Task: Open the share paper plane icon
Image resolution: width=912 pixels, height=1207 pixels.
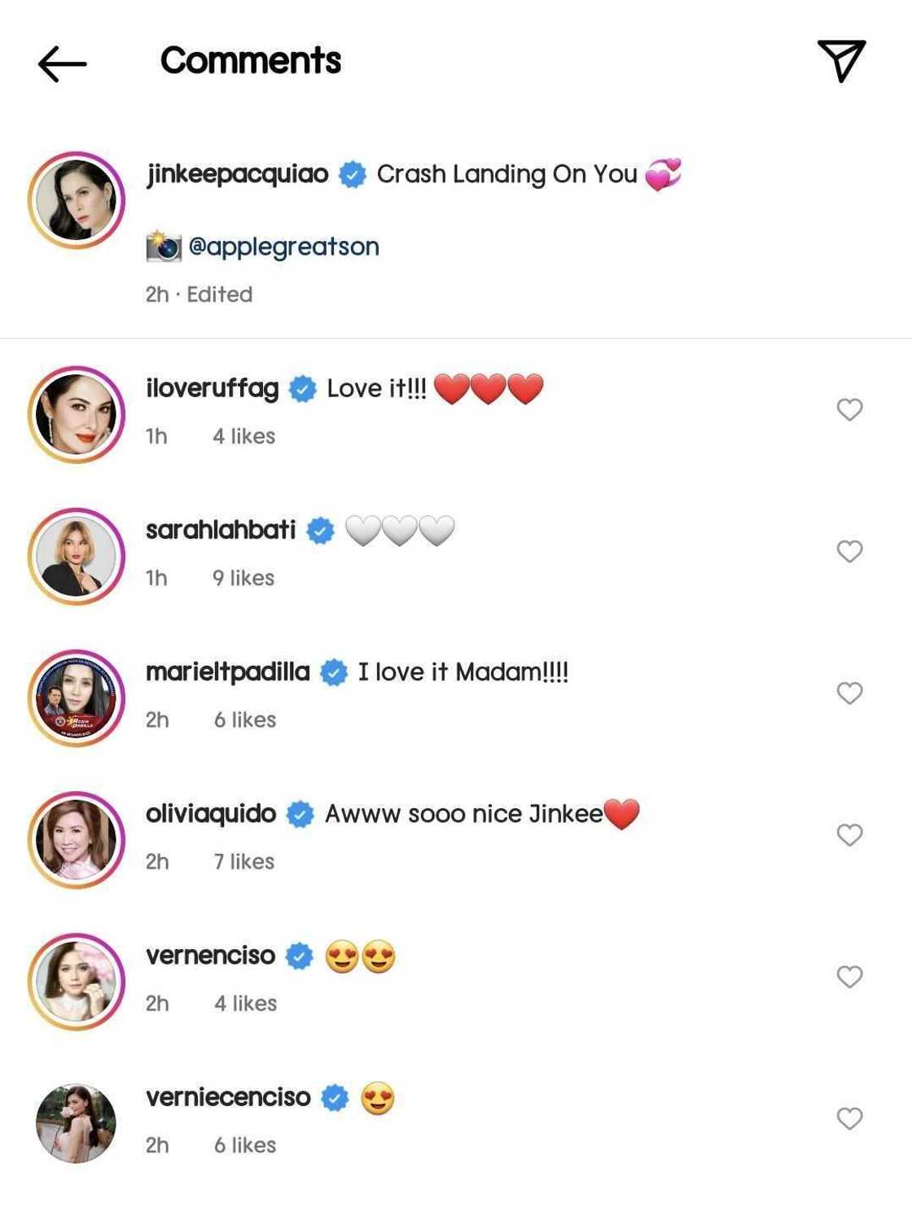Action: [x=841, y=60]
